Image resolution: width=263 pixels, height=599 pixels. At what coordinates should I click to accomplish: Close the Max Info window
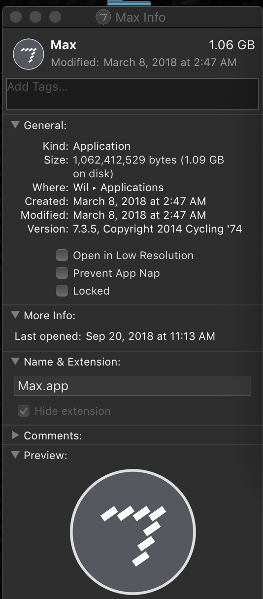16,17
